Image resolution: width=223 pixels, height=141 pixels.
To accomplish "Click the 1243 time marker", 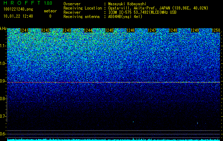I will pyautogui.click(x=67, y=30).
